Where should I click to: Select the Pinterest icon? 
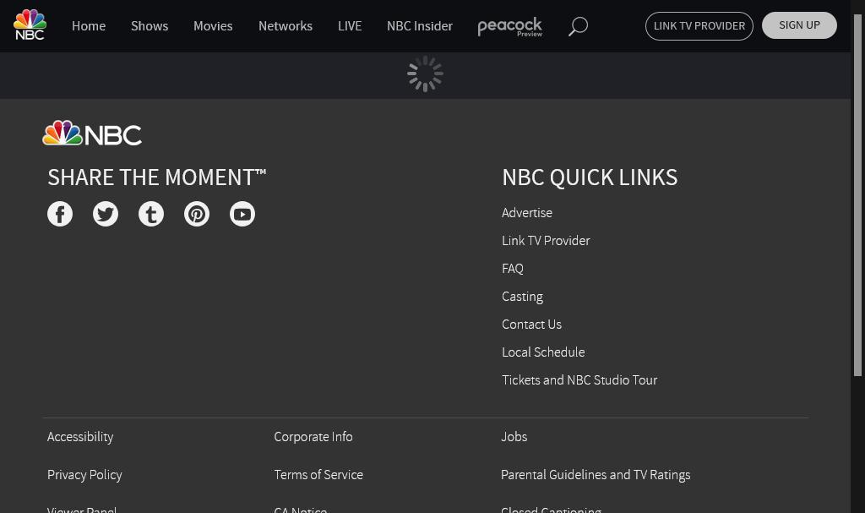(x=197, y=214)
